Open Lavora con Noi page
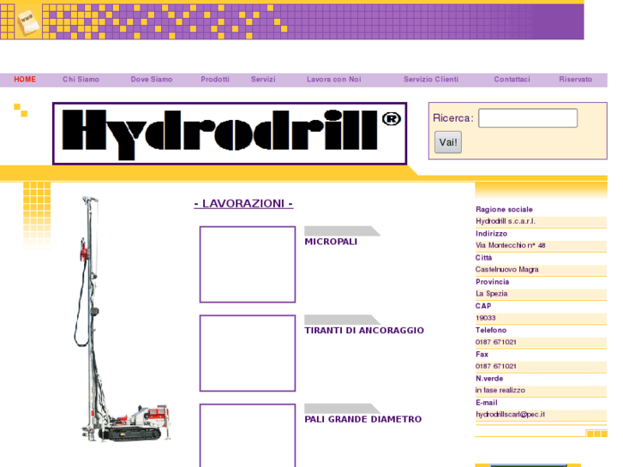The height and width of the screenshot is (467, 623). pyautogui.click(x=334, y=80)
